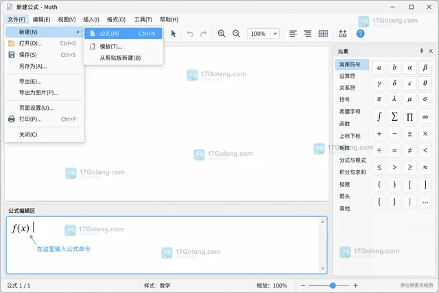Apply right alignment from the toolbar
Screen dimensions: 439x293
pos(308,34)
